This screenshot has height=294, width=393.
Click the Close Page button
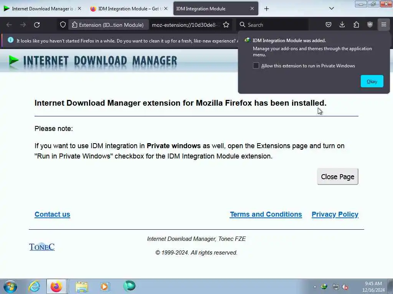(337, 176)
